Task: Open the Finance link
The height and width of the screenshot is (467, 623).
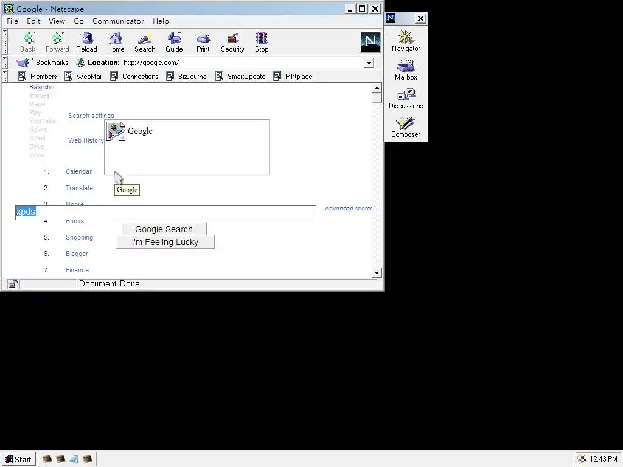Action: pyautogui.click(x=77, y=270)
